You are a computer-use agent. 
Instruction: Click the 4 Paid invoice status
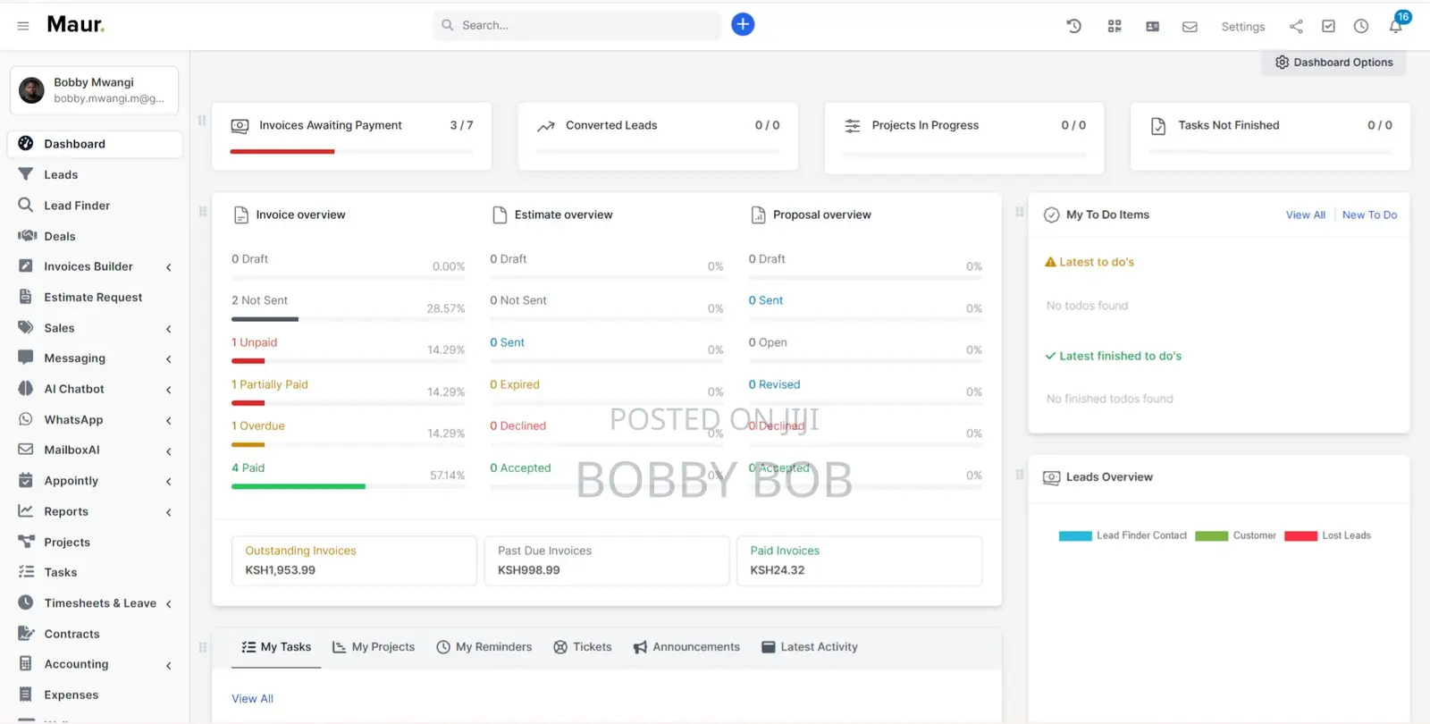248,467
